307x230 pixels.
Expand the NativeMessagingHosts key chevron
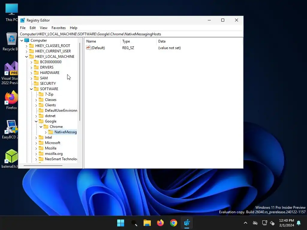[46, 132]
